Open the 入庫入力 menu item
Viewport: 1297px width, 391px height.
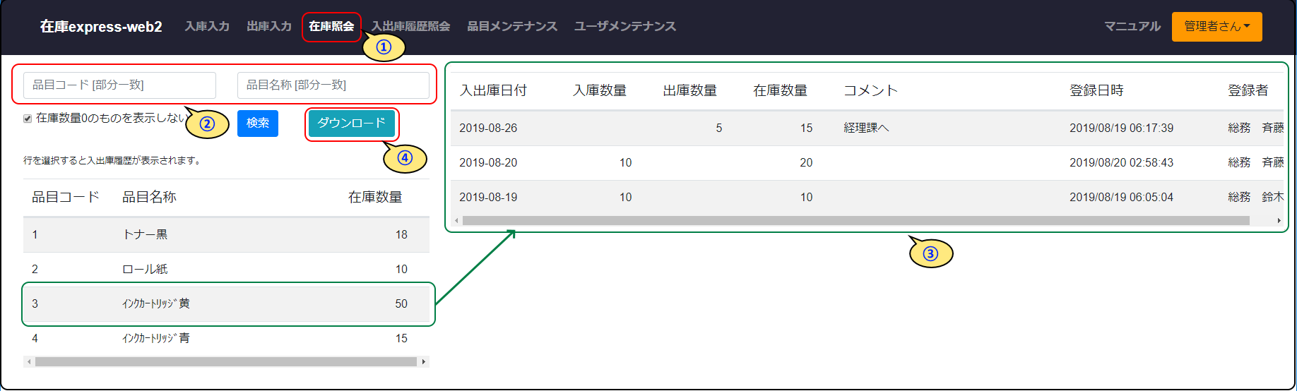click(207, 26)
